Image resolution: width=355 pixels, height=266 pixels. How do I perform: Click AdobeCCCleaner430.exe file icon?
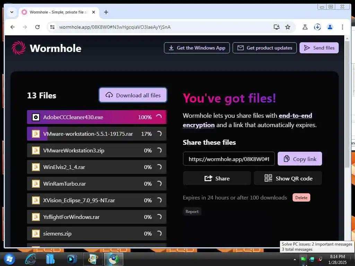[x=36, y=117]
